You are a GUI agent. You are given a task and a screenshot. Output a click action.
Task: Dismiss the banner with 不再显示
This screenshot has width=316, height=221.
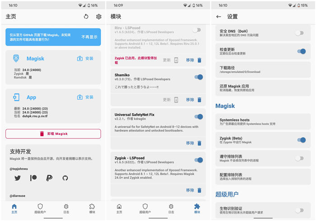[89, 37]
